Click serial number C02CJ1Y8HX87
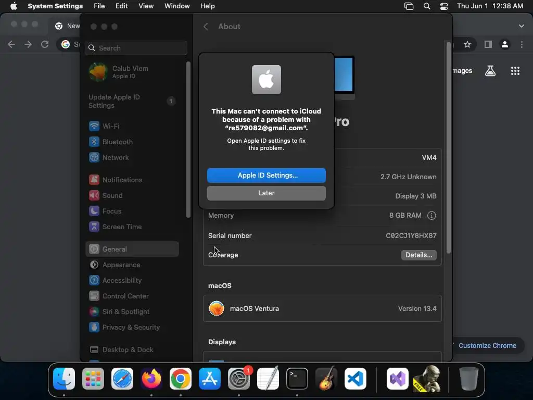 pyautogui.click(x=411, y=236)
